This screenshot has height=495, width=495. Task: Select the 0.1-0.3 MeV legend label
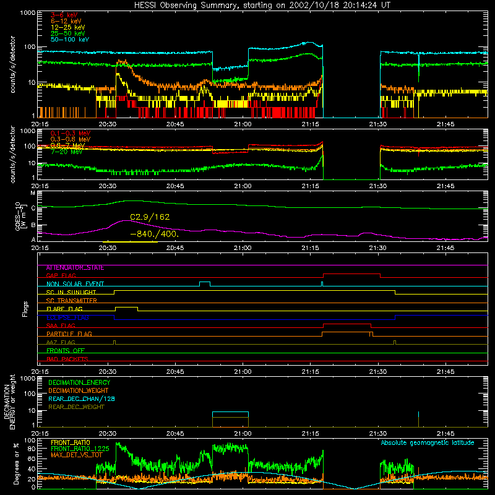71,133
